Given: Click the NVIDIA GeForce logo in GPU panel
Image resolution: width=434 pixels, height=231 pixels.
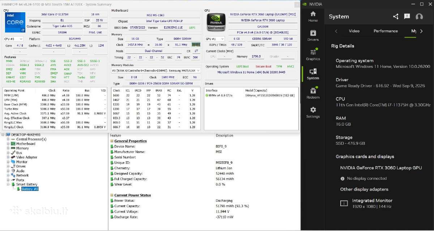Looking at the screenshot, I should 216,22.
